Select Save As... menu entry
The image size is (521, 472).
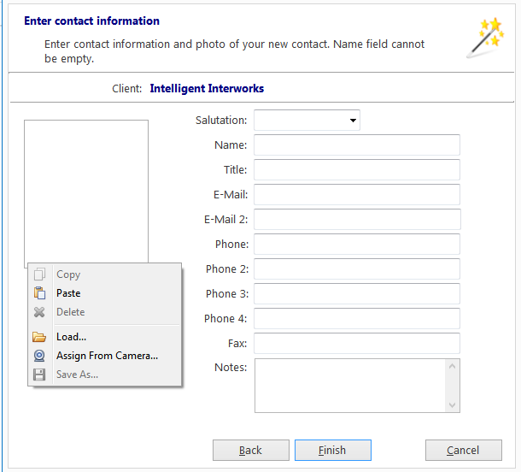coord(105,375)
